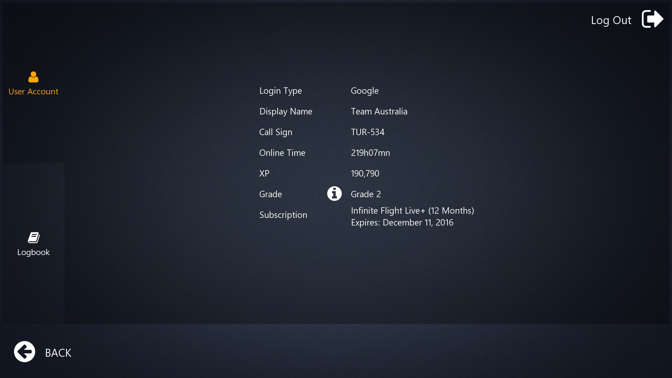Screen dimensions: 672x378
Task: Click the Expires December 11, 2016 line
Action: pos(402,222)
